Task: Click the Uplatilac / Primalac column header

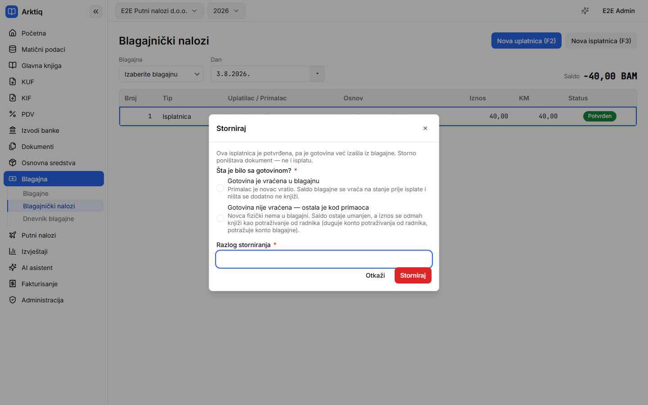Action: click(x=257, y=98)
